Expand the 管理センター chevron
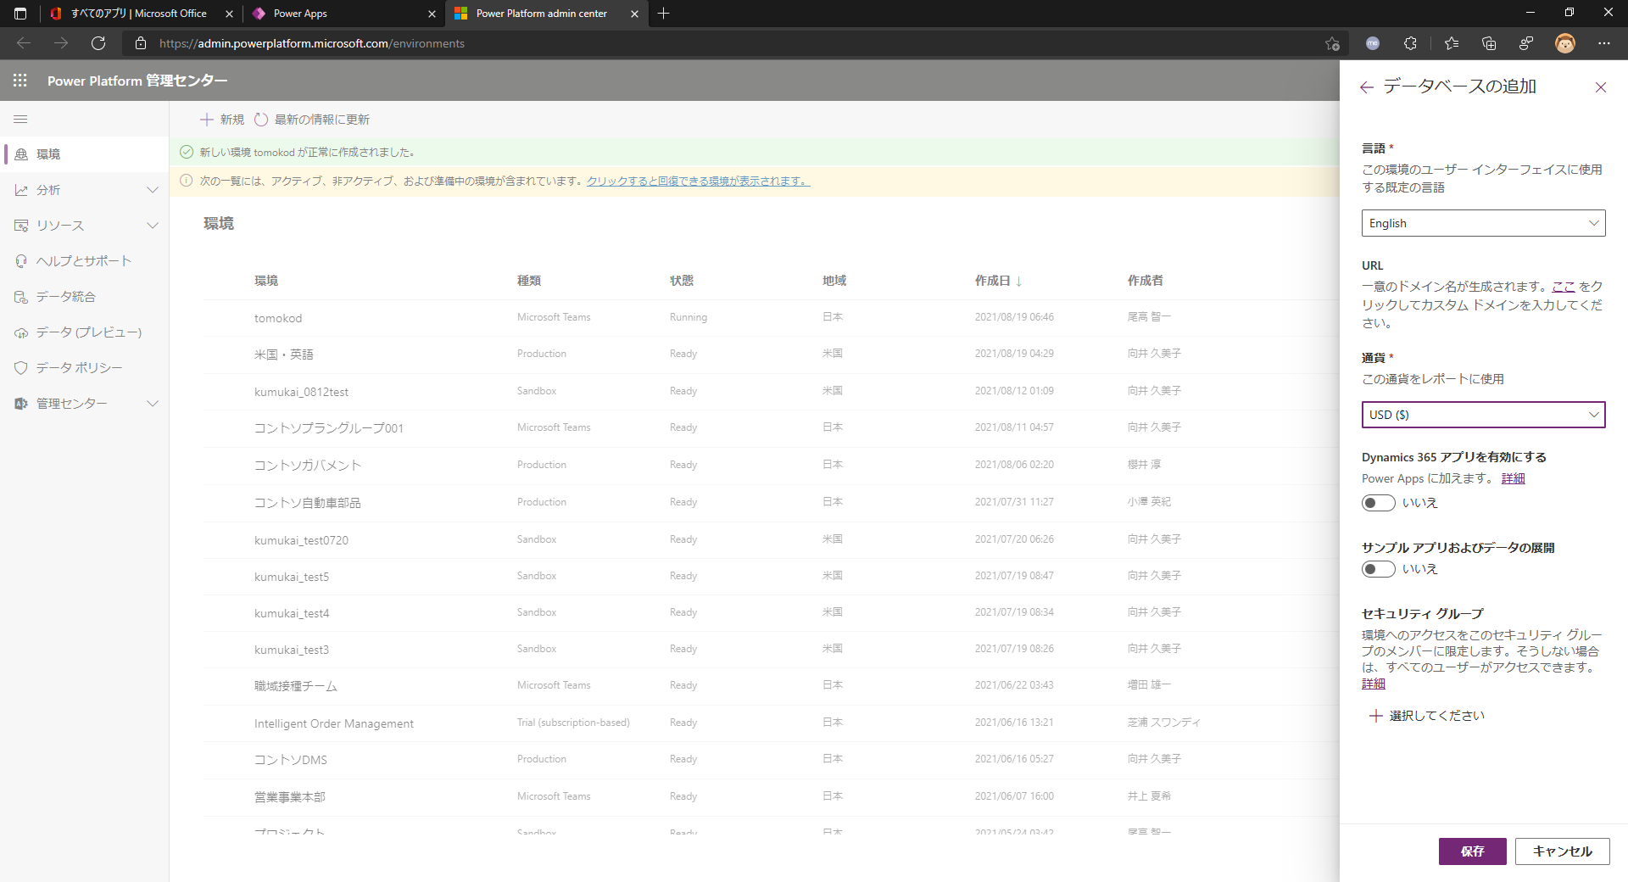1628x882 pixels. pos(153,404)
